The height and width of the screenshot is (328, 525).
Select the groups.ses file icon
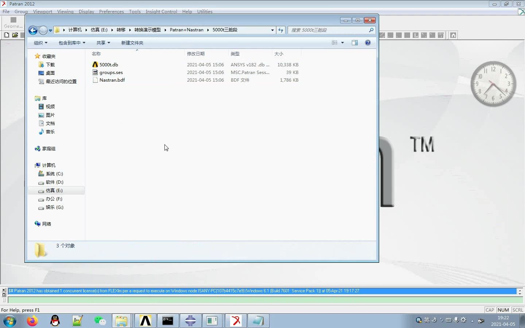pos(95,72)
